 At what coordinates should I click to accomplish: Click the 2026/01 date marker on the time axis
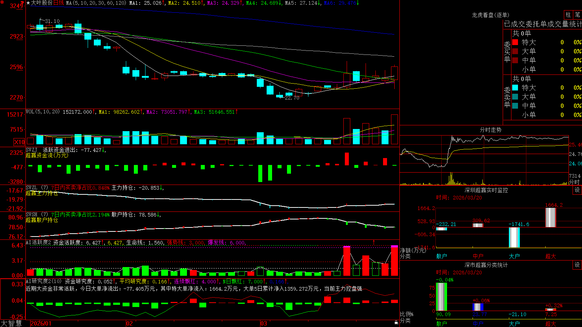tap(41, 323)
